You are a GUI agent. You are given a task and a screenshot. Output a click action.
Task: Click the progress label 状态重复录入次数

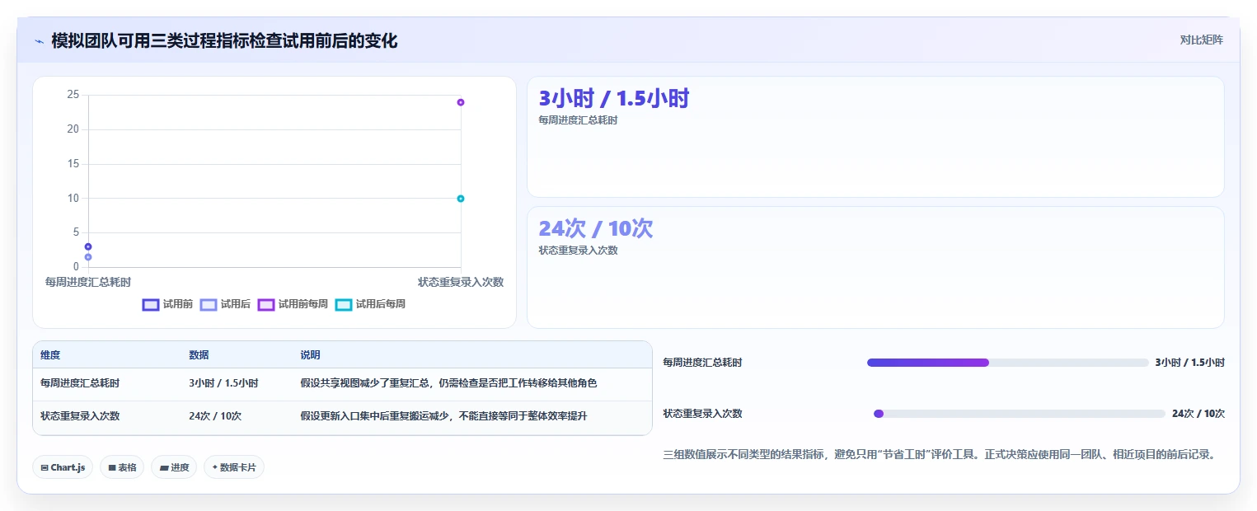pyautogui.click(x=703, y=414)
